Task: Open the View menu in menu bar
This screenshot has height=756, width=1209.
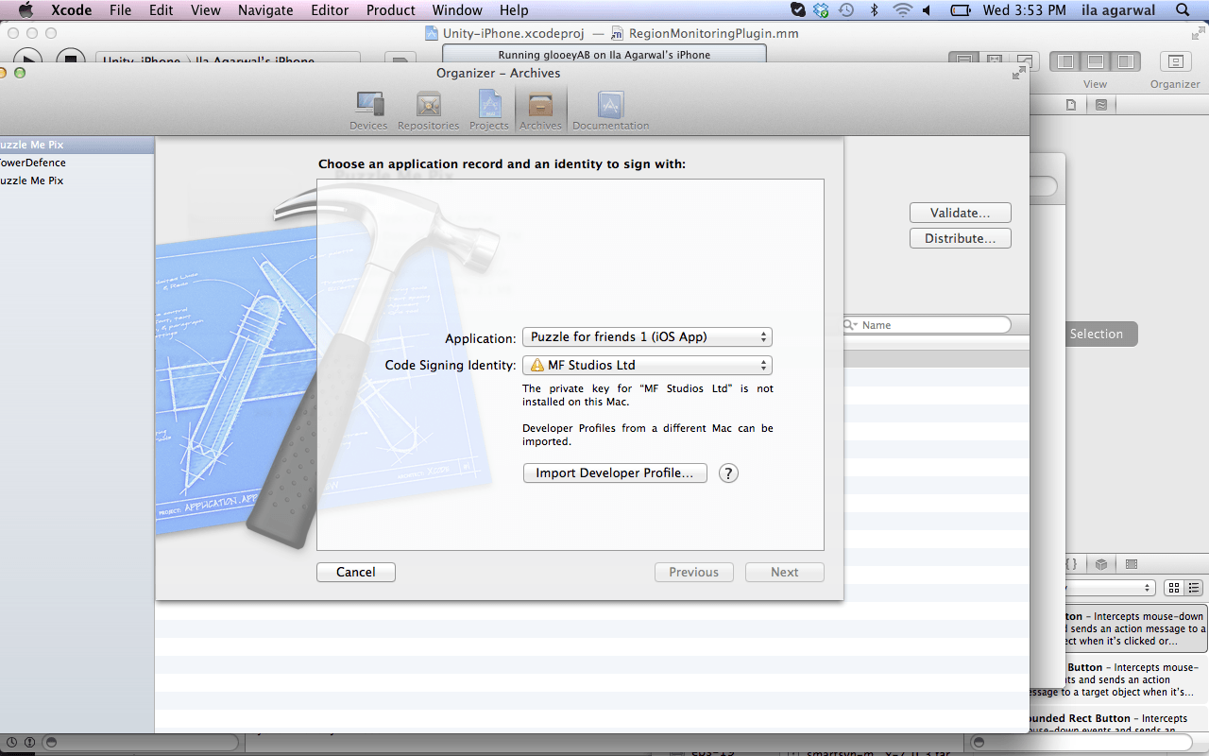Action: pos(205,10)
